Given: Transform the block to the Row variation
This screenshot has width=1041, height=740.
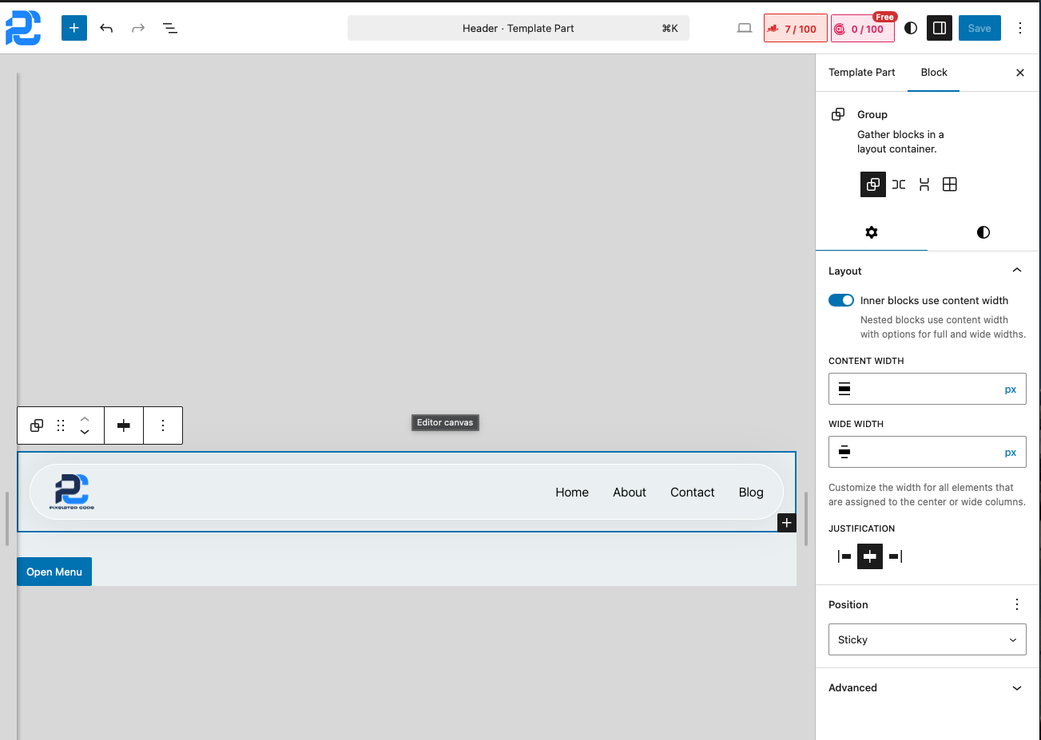Looking at the screenshot, I should [x=899, y=184].
